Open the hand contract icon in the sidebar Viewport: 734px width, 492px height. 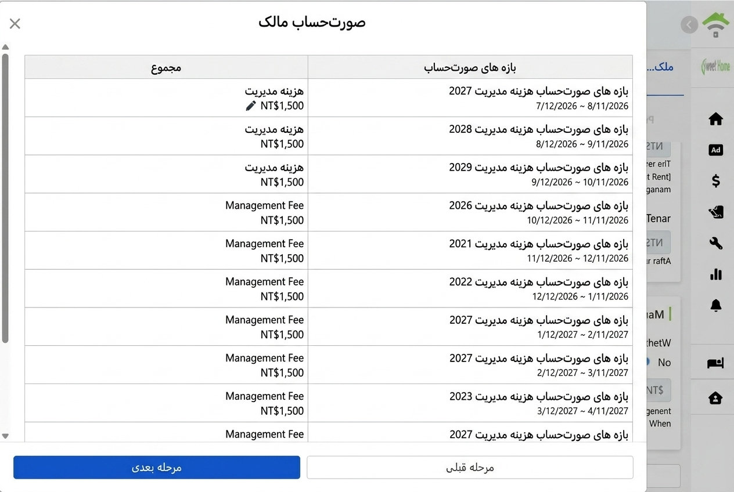[716, 212]
